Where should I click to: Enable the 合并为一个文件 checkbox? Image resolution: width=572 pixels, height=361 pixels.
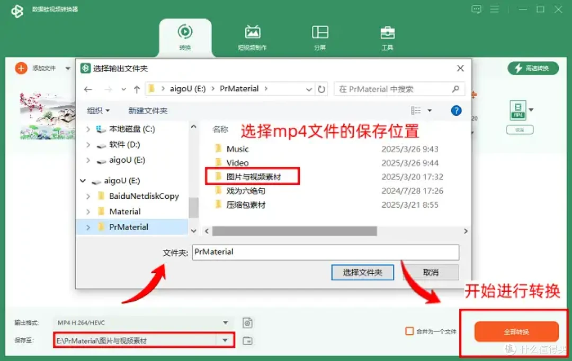tap(409, 331)
